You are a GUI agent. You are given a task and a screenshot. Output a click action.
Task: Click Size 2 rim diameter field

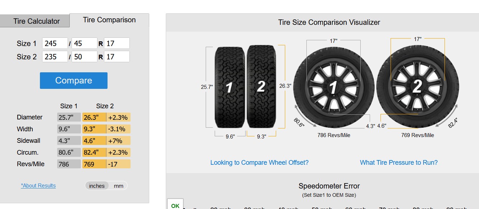117,56
